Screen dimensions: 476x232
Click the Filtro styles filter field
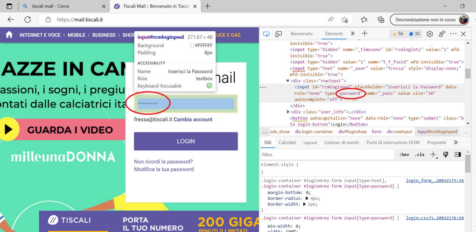coord(327,155)
